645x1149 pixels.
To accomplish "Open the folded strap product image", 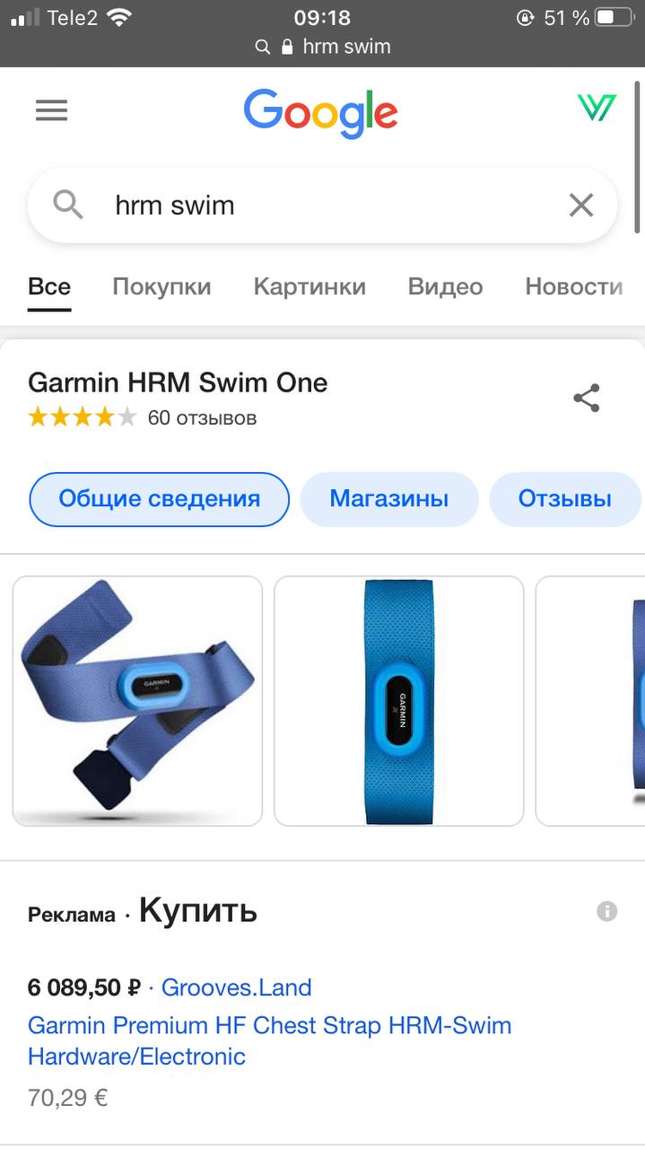I will click(137, 701).
